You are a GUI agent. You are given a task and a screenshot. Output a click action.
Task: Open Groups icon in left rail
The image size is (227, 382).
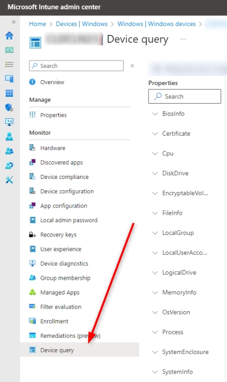point(9,151)
